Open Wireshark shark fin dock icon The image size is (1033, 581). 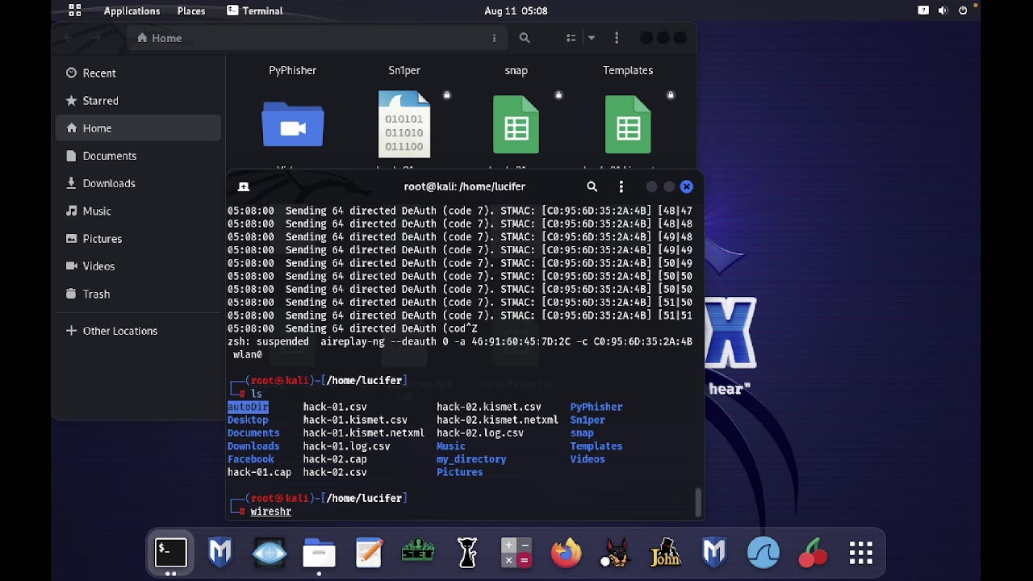pyautogui.click(x=763, y=553)
